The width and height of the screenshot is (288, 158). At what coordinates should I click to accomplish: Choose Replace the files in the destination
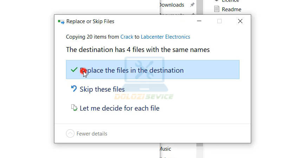131,70
